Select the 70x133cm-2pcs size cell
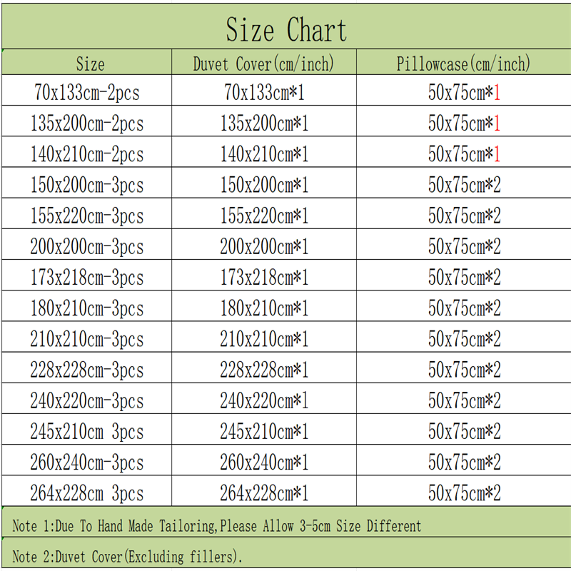 tap(86, 92)
